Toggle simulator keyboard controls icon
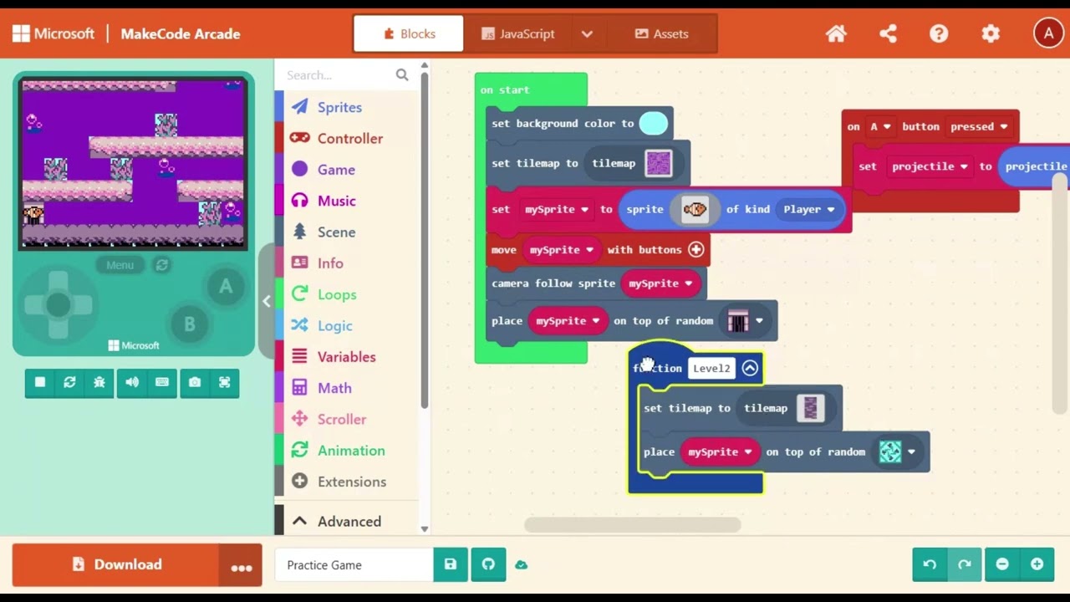The width and height of the screenshot is (1070, 602). [x=162, y=382]
